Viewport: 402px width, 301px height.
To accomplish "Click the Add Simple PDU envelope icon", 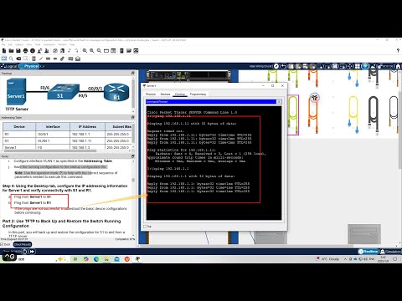I will (x=70, y=59).
